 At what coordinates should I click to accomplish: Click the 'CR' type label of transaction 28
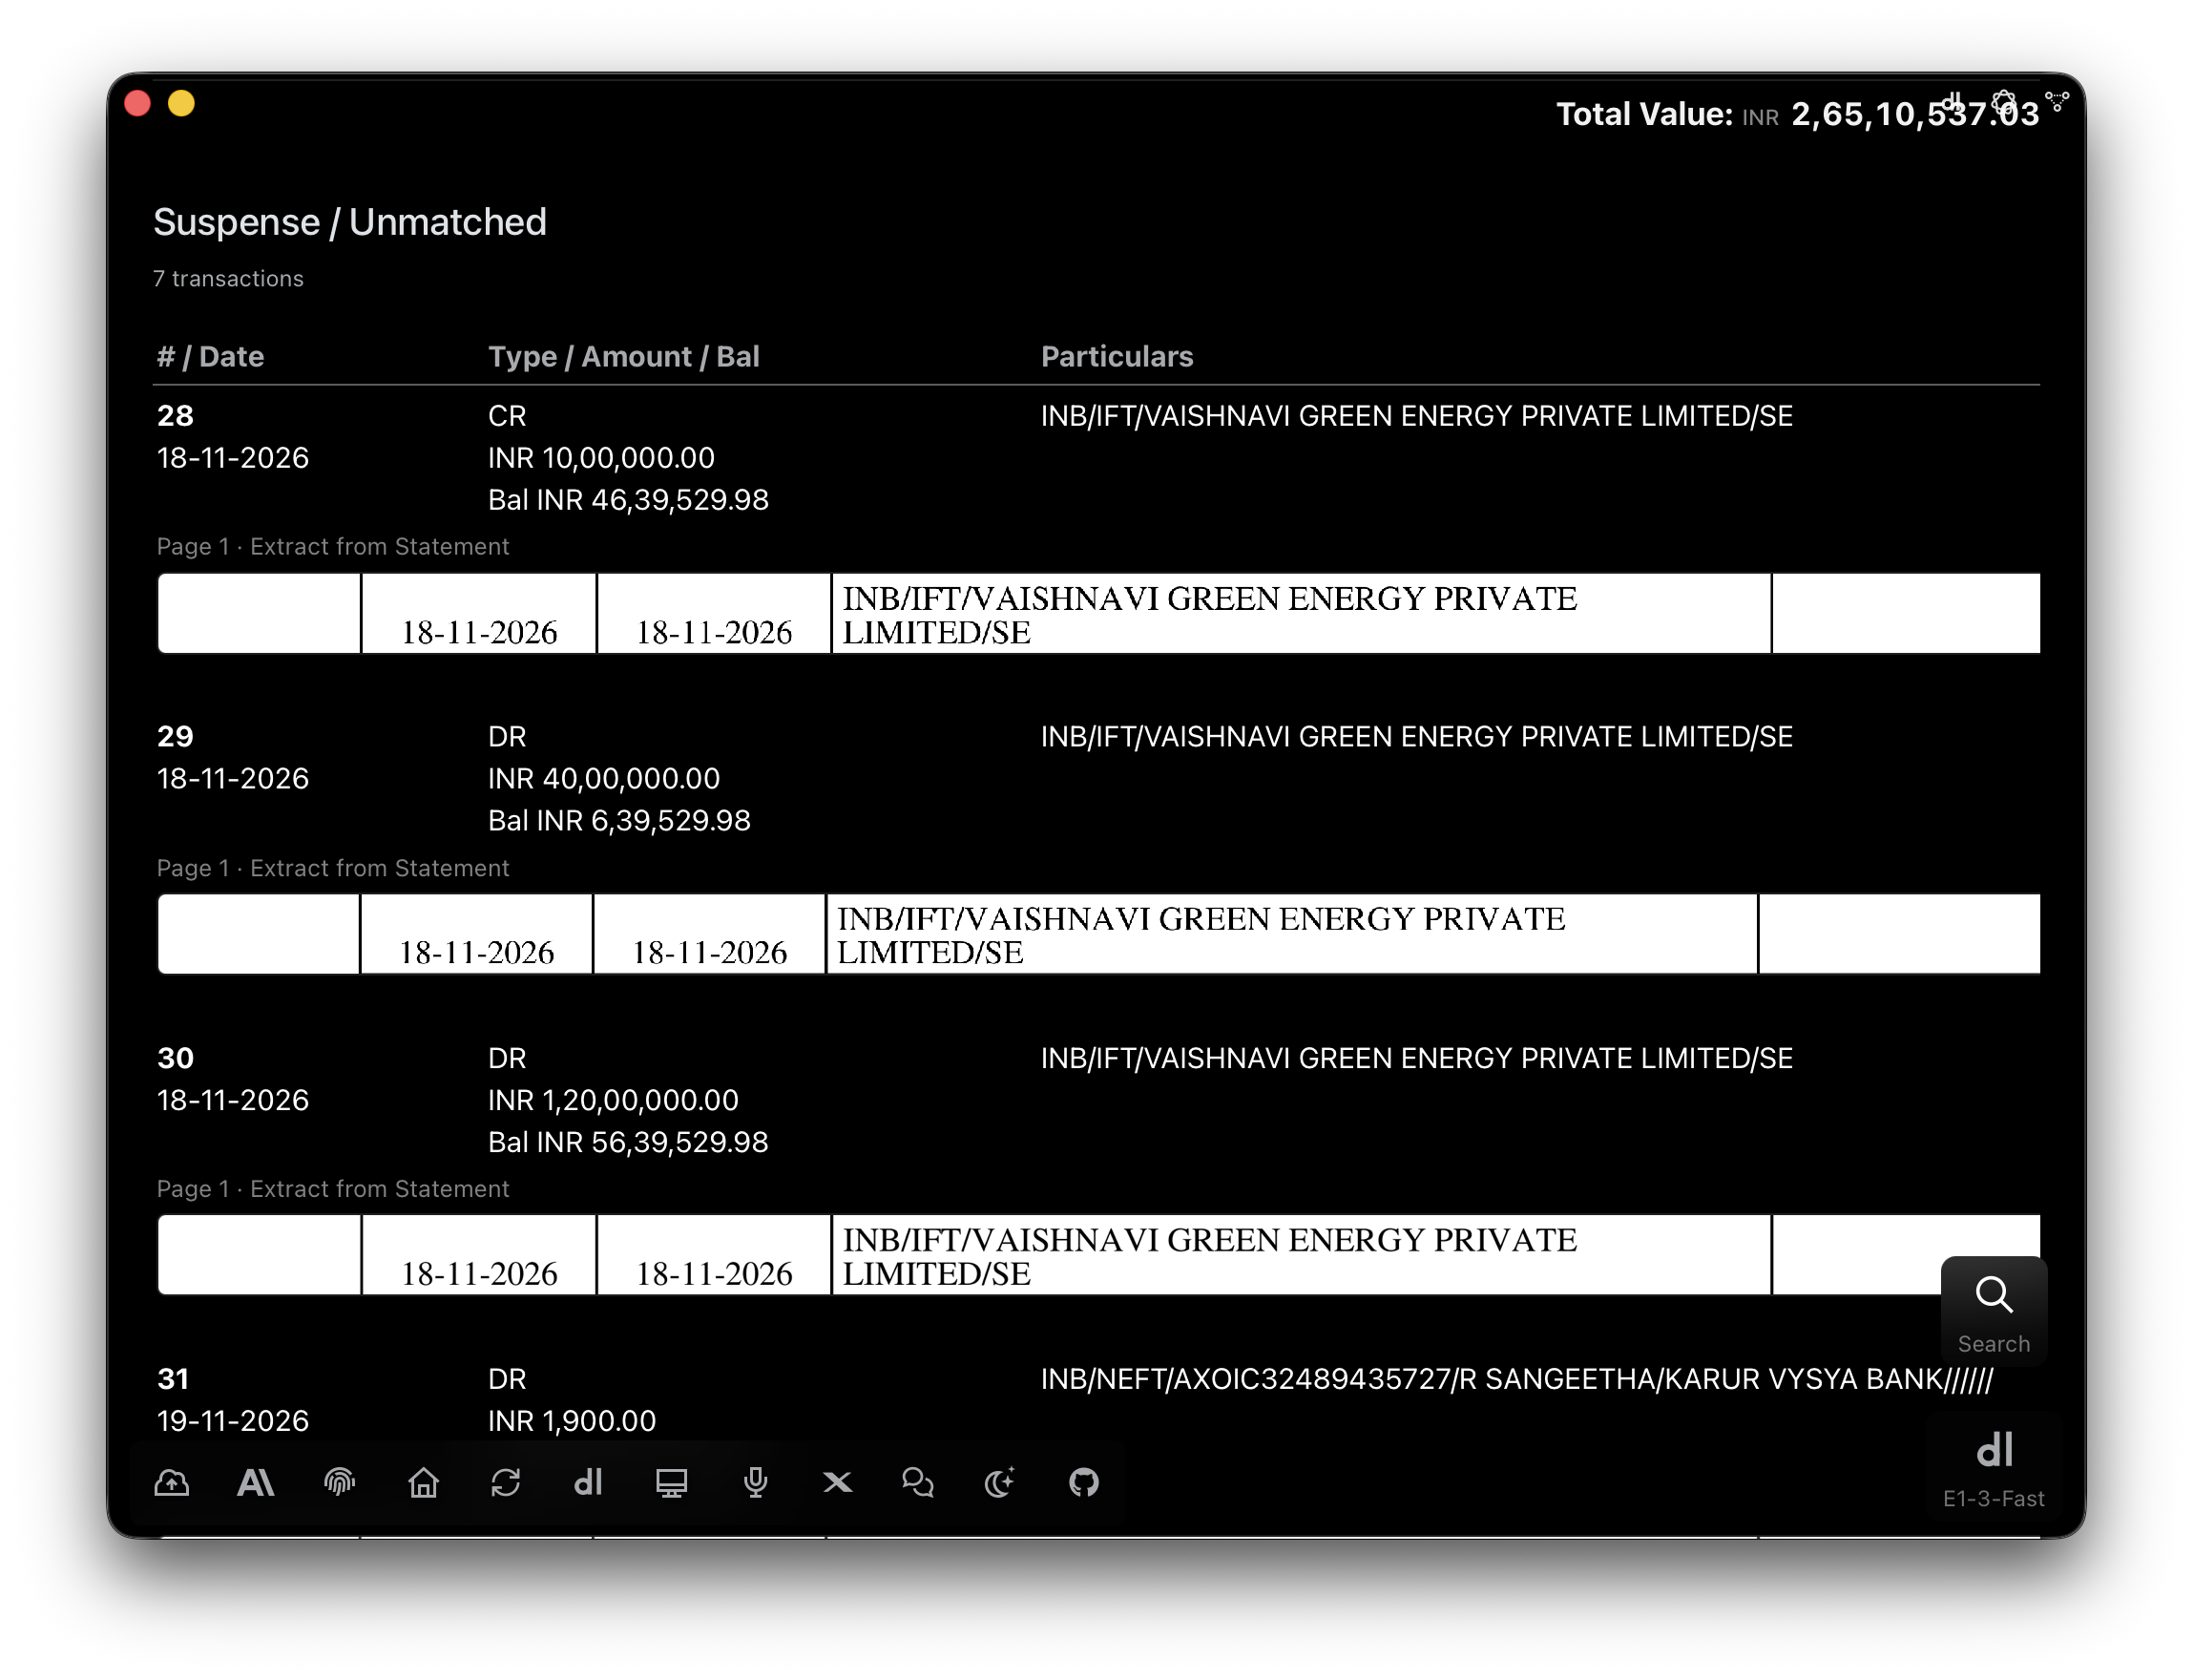click(x=507, y=415)
